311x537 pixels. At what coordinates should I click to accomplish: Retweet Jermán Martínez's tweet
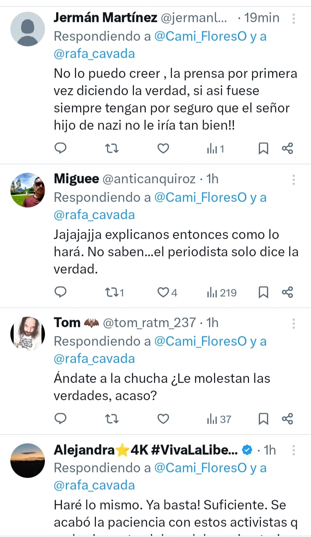pos(111,149)
